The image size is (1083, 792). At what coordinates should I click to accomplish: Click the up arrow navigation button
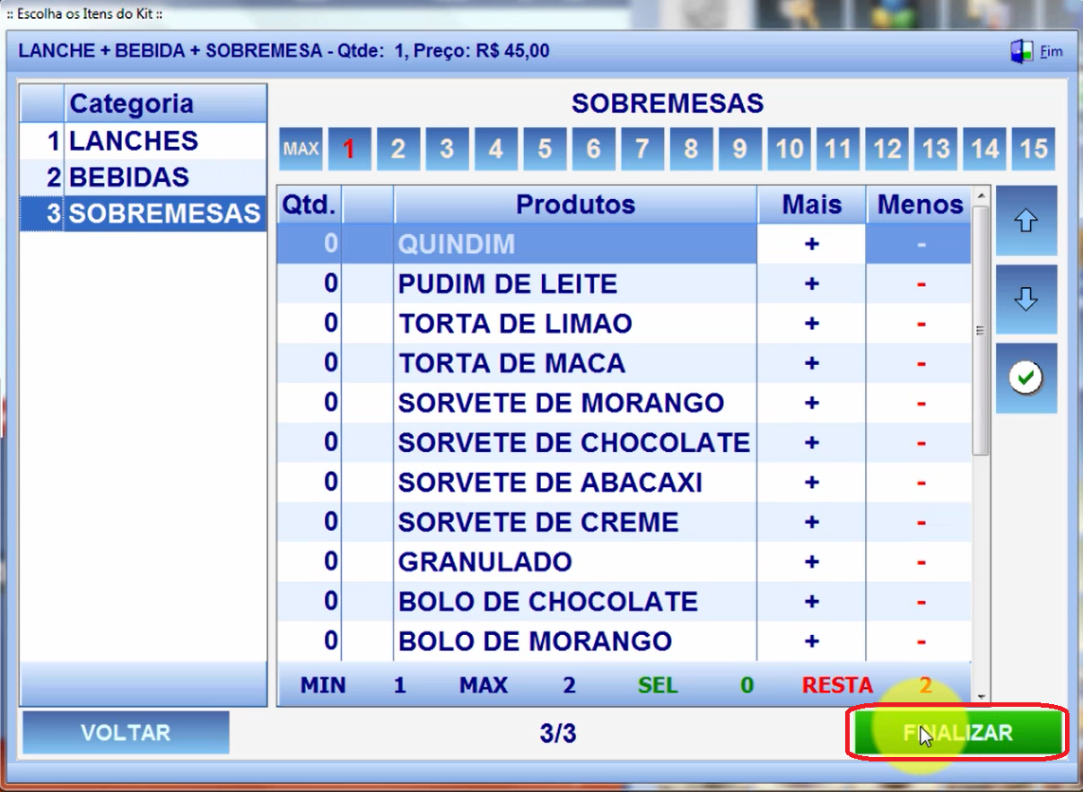tap(1026, 221)
